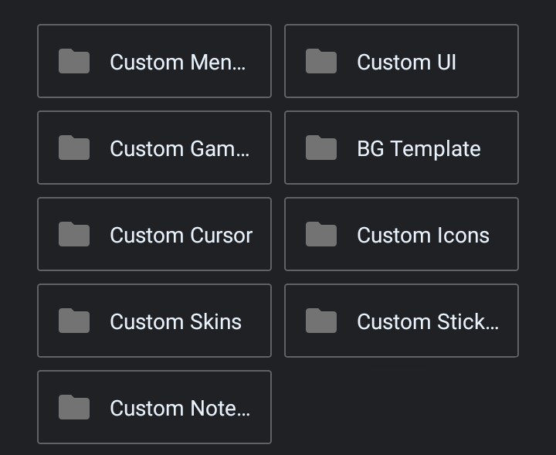Select the "Custom Icons" text label
This screenshot has height=455, width=556.
422,236
